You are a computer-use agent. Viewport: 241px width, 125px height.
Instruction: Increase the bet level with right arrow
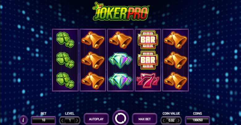pos(77,120)
